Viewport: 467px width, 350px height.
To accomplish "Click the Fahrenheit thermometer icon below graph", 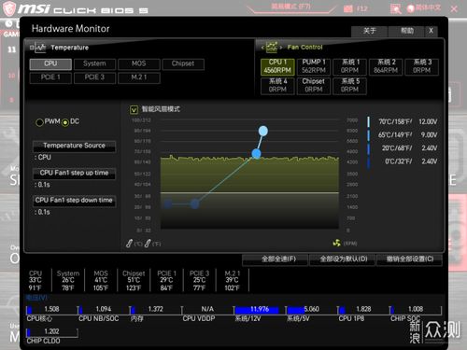I will pyautogui.click(x=148, y=244).
